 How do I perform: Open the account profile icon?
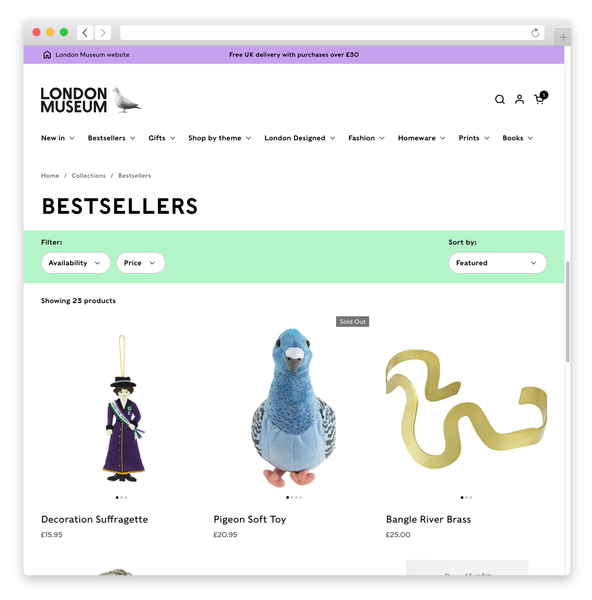click(x=519, y=99)
